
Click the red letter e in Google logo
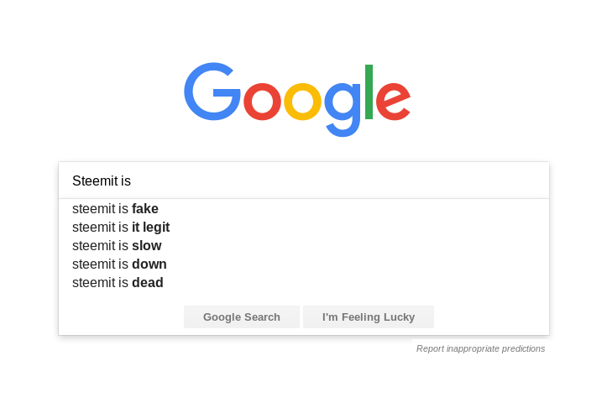(x=393, y=102)
